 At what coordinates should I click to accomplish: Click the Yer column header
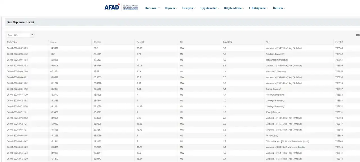(267, 42)
